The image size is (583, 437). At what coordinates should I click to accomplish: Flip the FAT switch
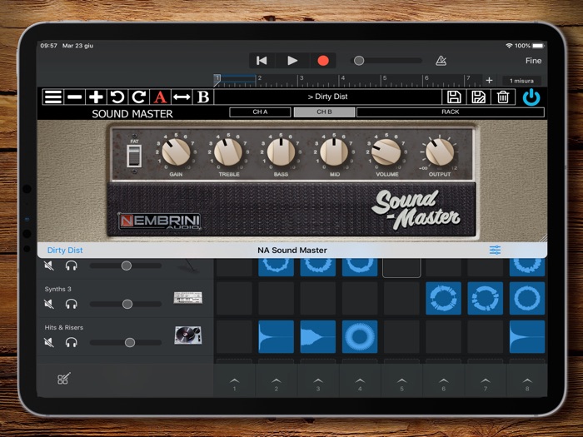click(x=134, y=156)
